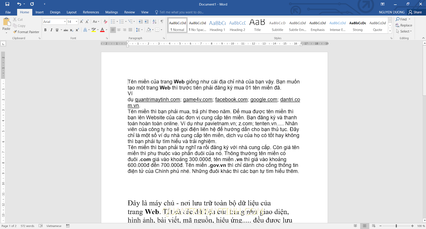Toggle Strikethrough formatting
The height and width of the screenshot is (229, 426).
[x=66, y=30]
